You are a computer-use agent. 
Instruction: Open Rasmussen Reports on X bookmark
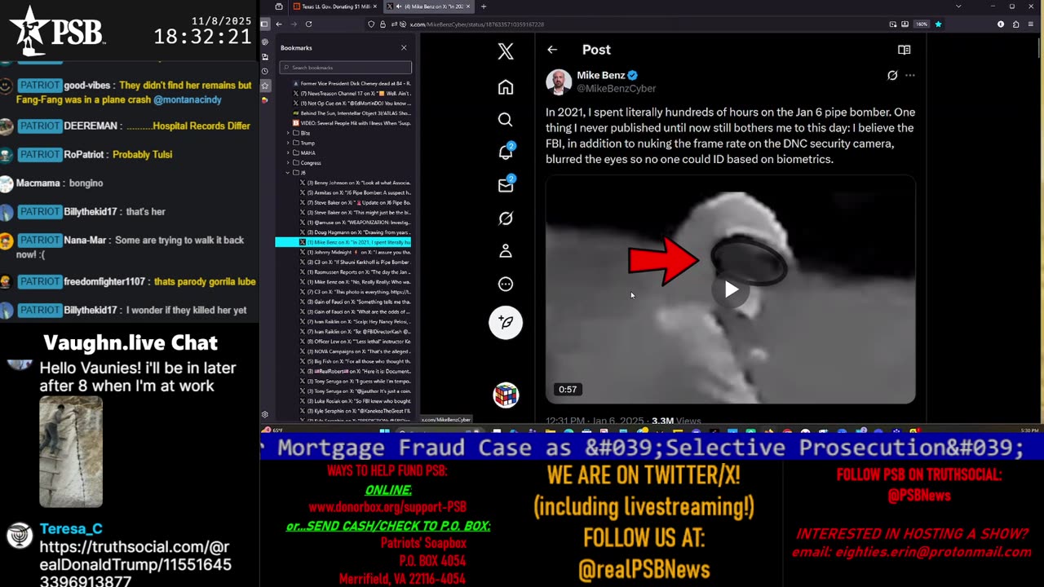click(354, 271)
